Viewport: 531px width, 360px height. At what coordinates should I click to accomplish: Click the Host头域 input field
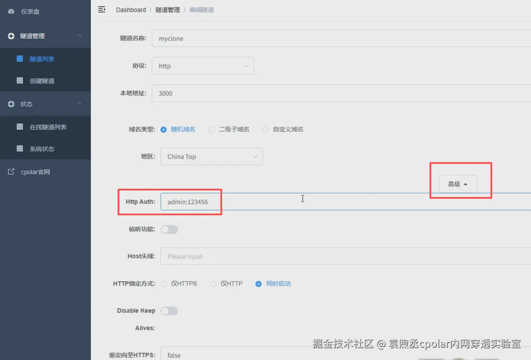coord(346,256)
